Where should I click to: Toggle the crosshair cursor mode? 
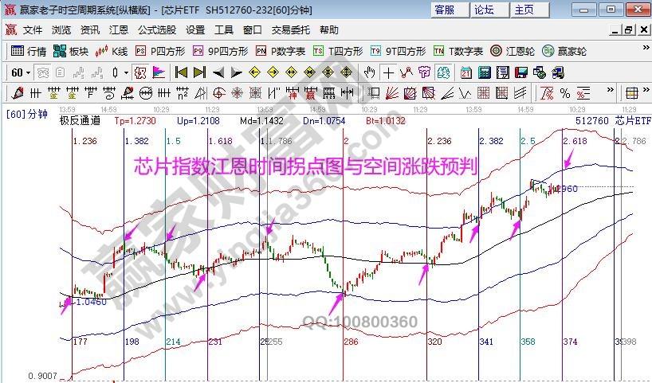[388, 72]
